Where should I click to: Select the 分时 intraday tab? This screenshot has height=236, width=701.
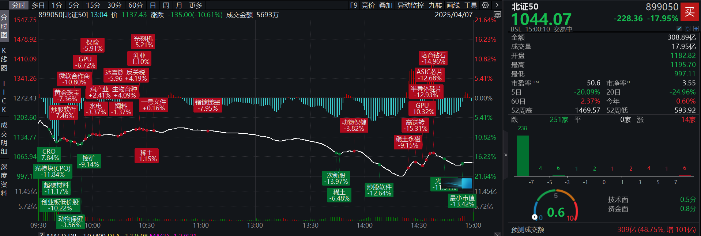[x=18, y=5]
